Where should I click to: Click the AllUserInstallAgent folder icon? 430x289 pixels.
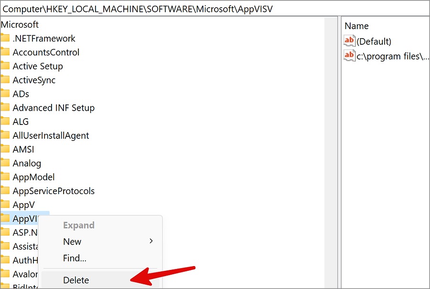click(x=5, y=135)
